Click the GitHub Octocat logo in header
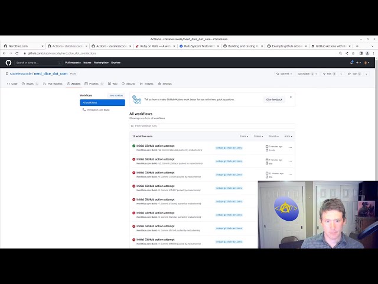Viewport: 378px width, 284px height. click(x=8, y=63)
